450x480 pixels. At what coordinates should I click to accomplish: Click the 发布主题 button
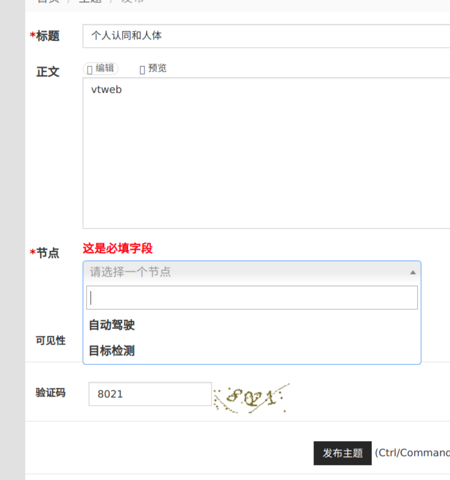pos(342,453)
